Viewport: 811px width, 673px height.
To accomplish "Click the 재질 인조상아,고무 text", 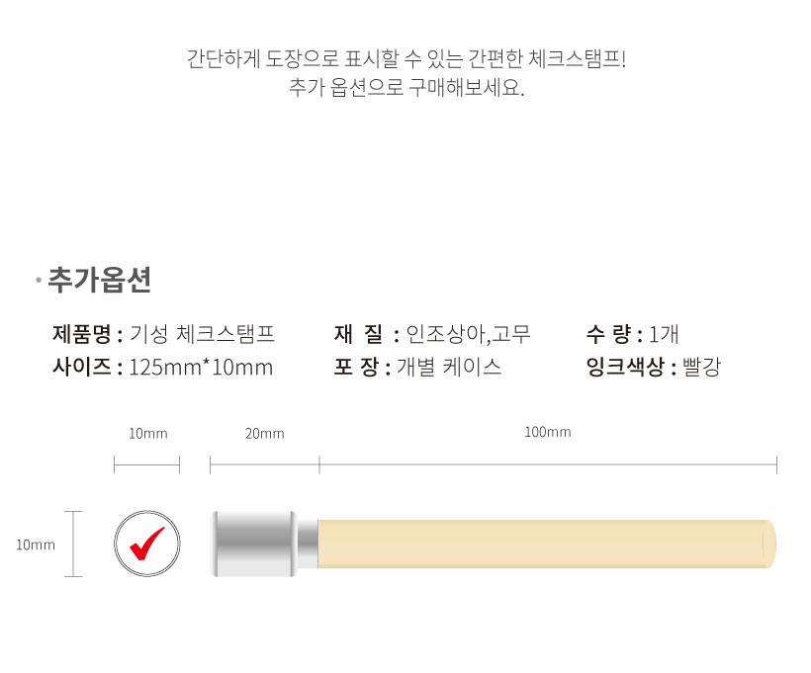I will [432, 334].
